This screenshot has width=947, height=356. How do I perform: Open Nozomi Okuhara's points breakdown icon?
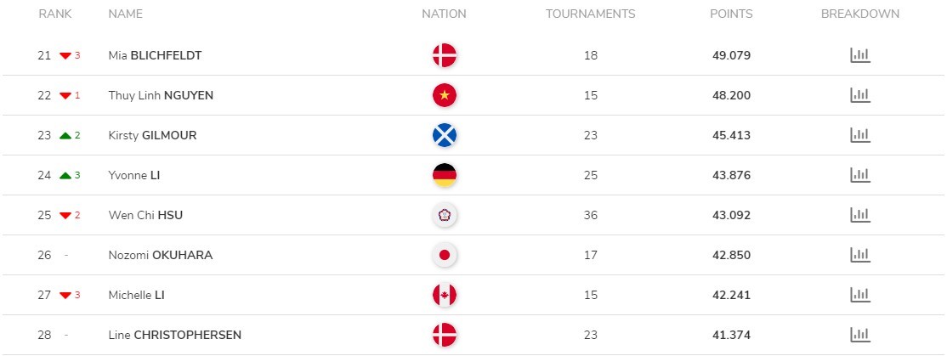(860, 255)
